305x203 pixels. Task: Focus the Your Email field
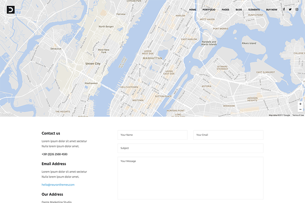(x=228, y=135)
